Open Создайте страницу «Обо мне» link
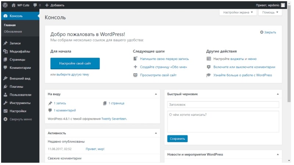The image size is (294, 165). tap(164, 67)
